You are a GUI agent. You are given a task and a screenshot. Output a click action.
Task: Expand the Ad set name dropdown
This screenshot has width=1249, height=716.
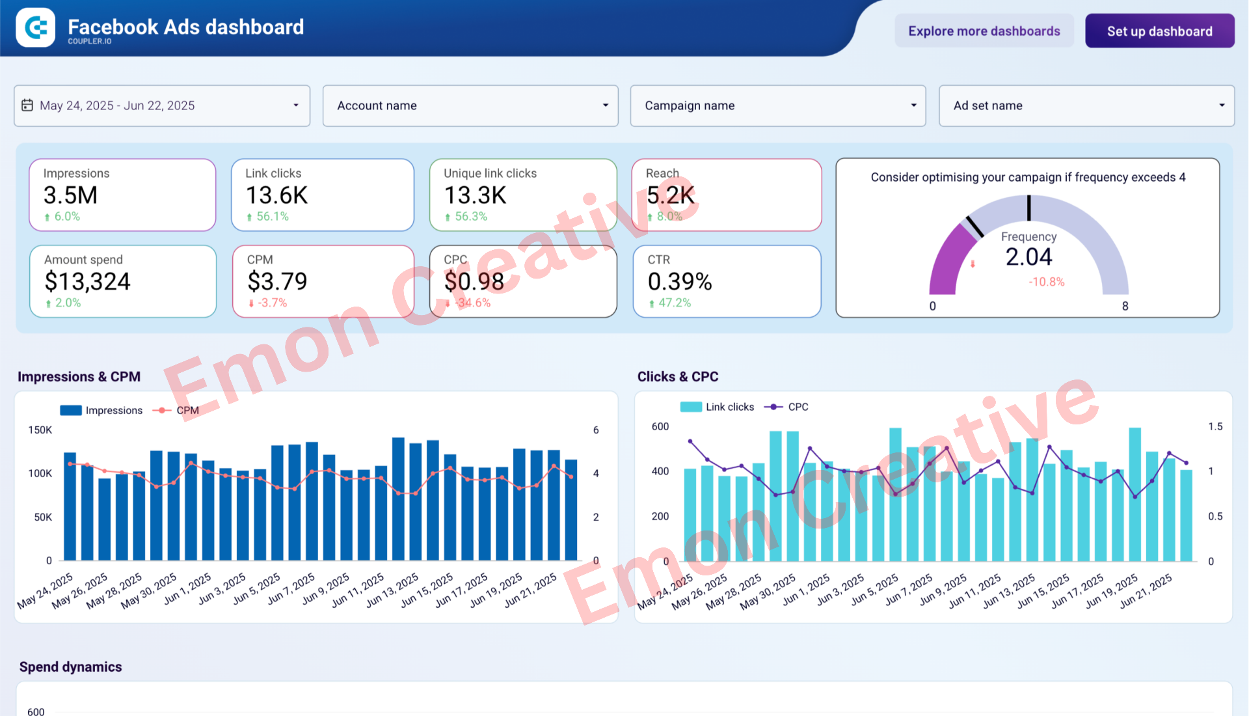tap(1086, 105)
